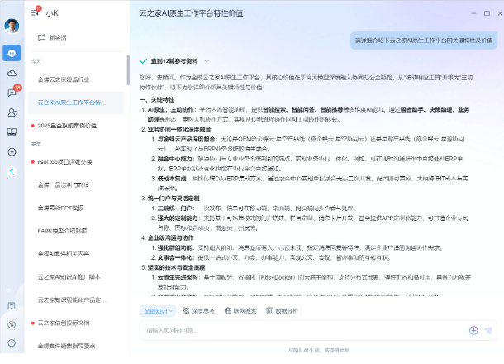Image resolution: width=504 pixels, height=364 pixels.
Task: Open the 全部知识 knowledge dropdown
Action: click(x=157, y=311)
